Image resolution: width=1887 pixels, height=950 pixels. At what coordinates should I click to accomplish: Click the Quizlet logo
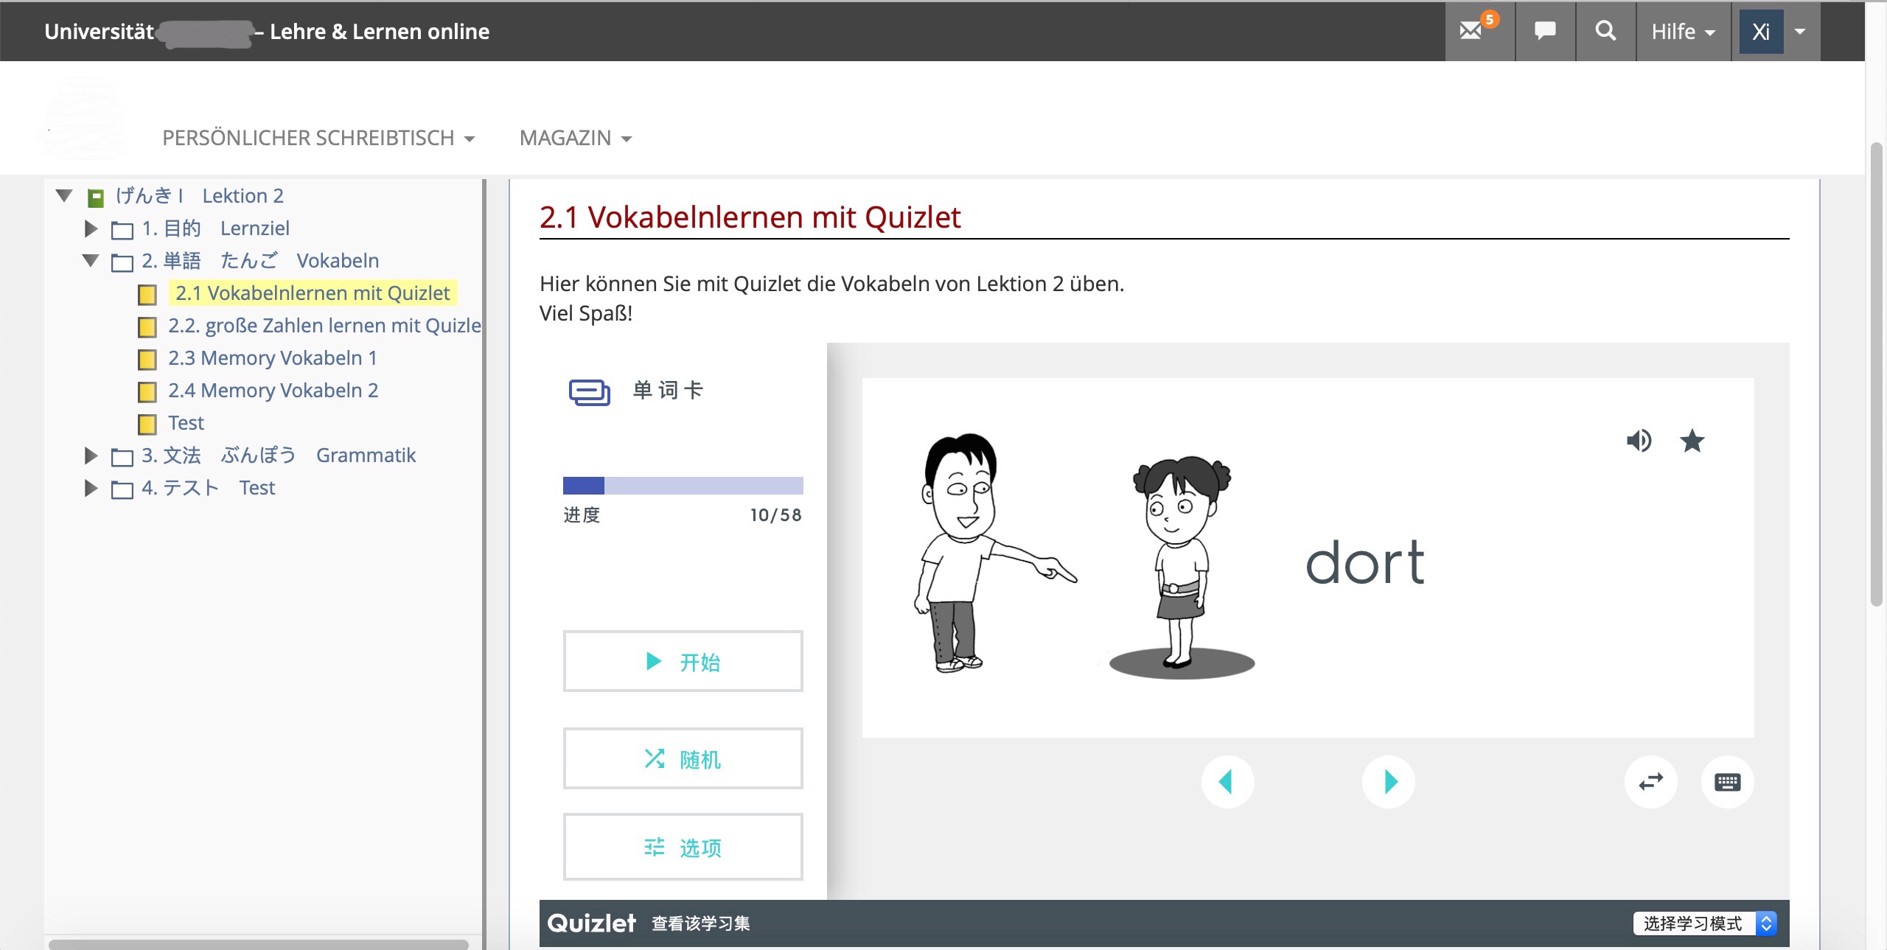(x=591, y=923)
